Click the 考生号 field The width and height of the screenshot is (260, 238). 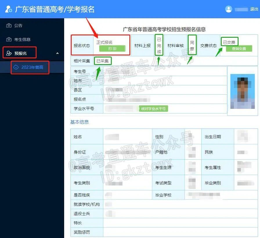(79, 72)
